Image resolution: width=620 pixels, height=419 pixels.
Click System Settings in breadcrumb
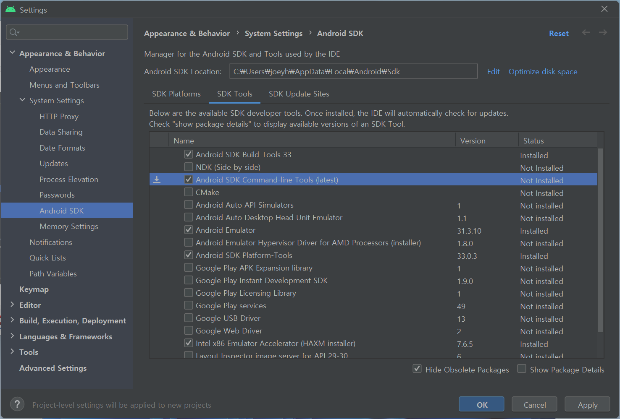273,34
